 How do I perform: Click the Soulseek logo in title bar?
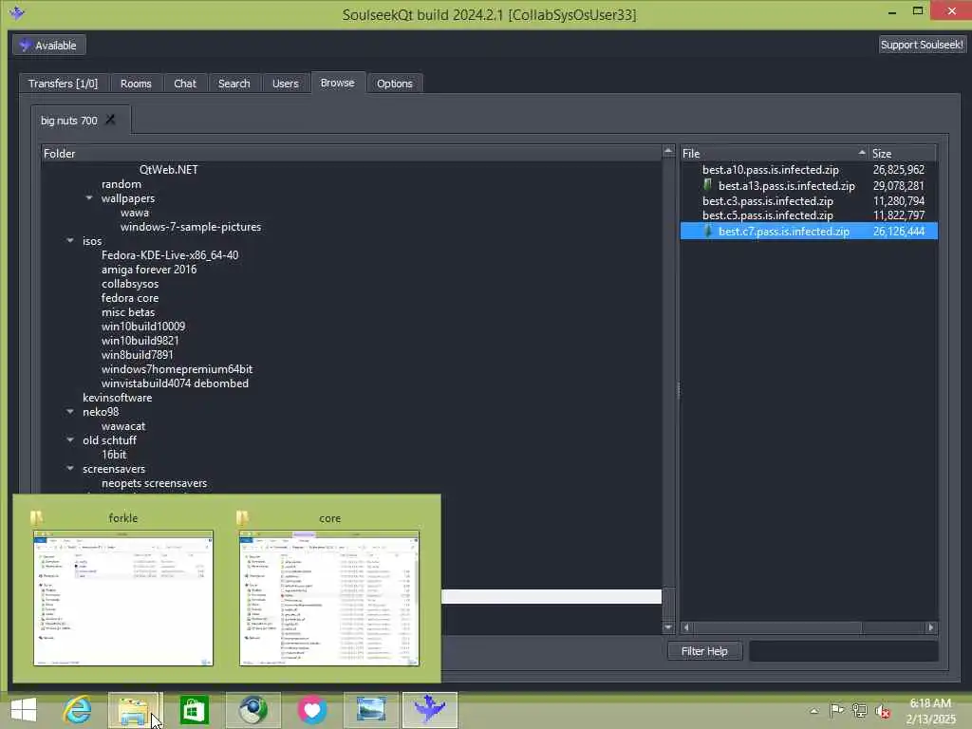(17, 11)
